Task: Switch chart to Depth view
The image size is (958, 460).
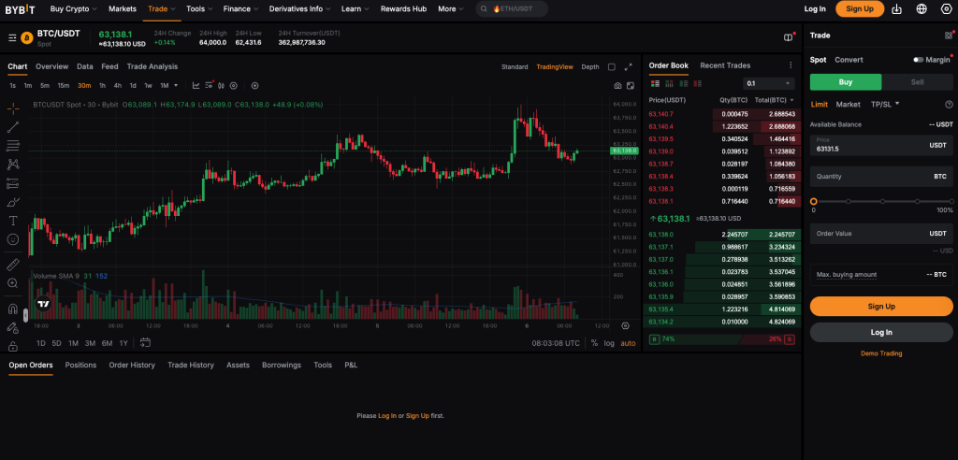Action: (x=590, y=67)
